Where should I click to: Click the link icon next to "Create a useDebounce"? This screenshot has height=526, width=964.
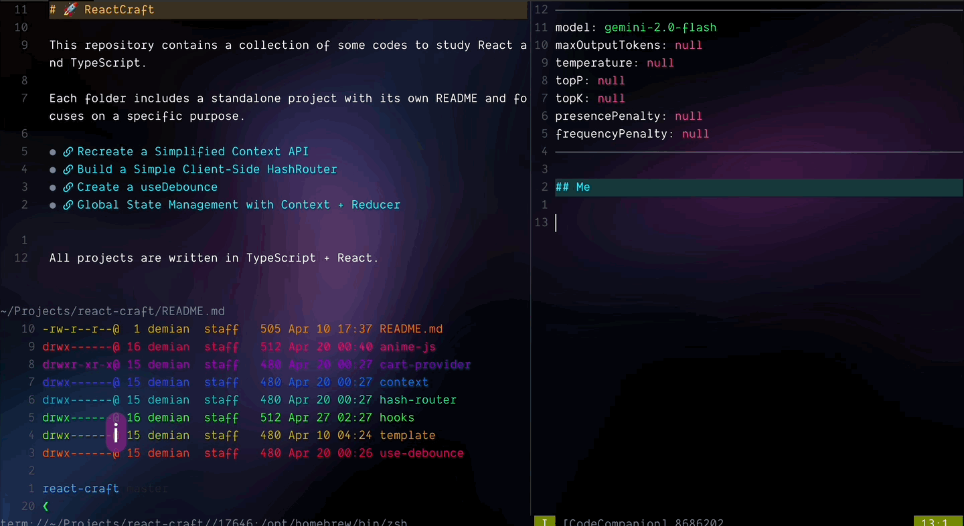[68, 187]
